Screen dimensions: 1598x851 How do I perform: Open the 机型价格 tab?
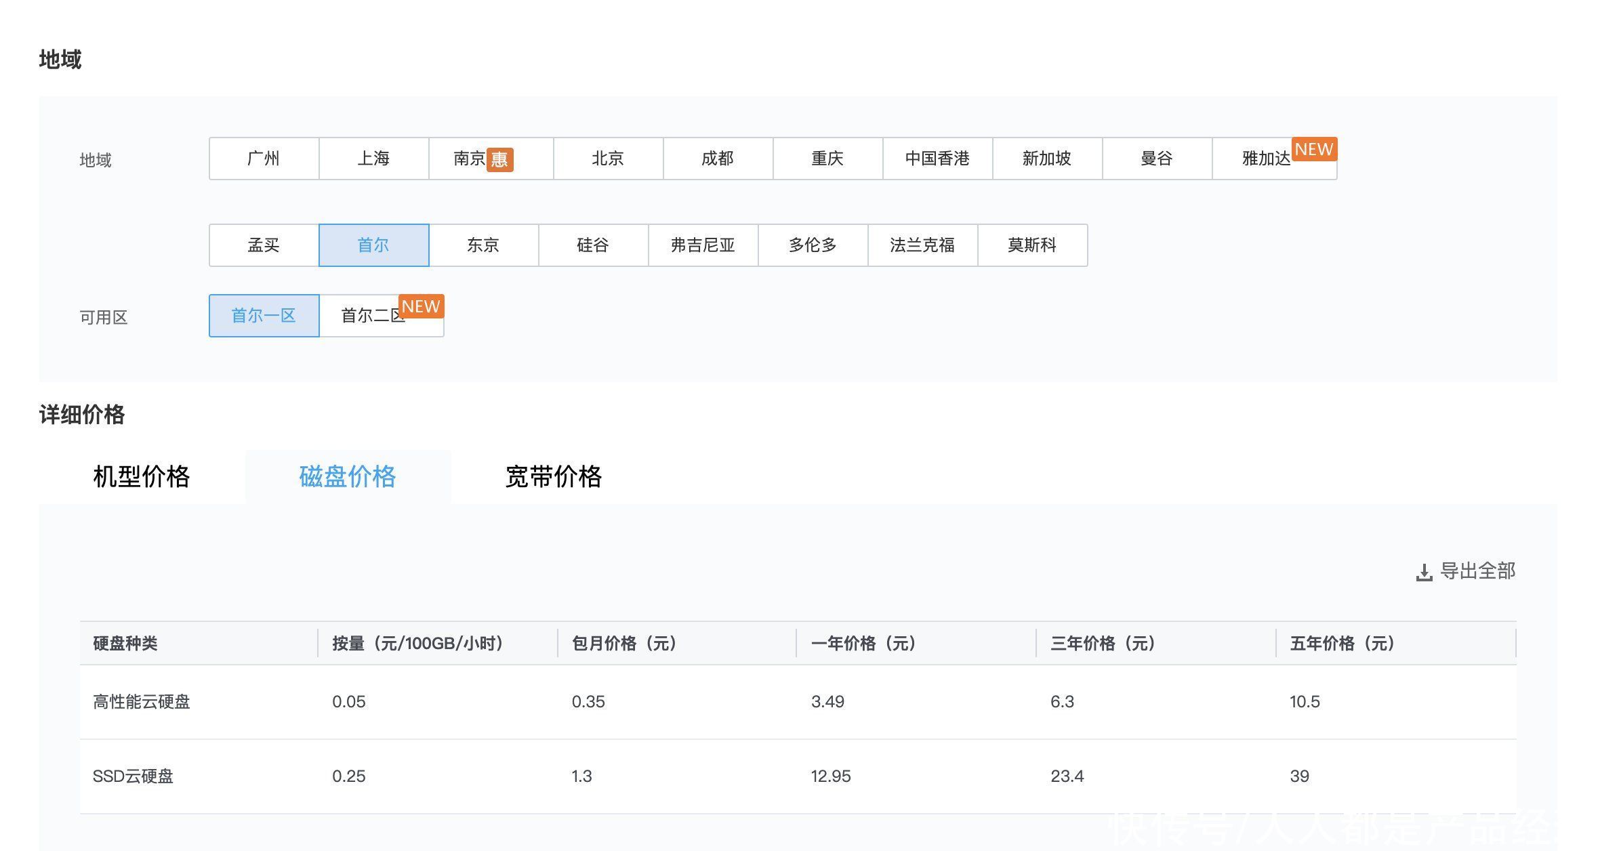pyautogui.click(x=142, y=476)
